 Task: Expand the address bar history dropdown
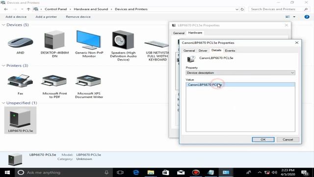click(236, 9)
